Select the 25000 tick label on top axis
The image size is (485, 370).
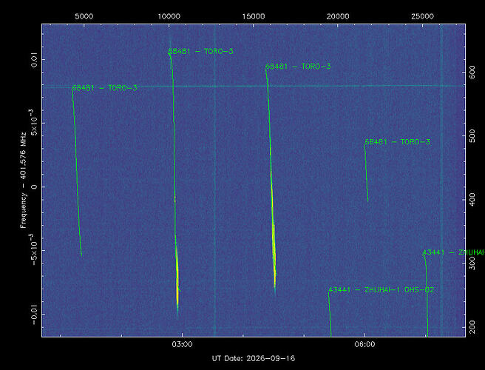click(422, 16)
